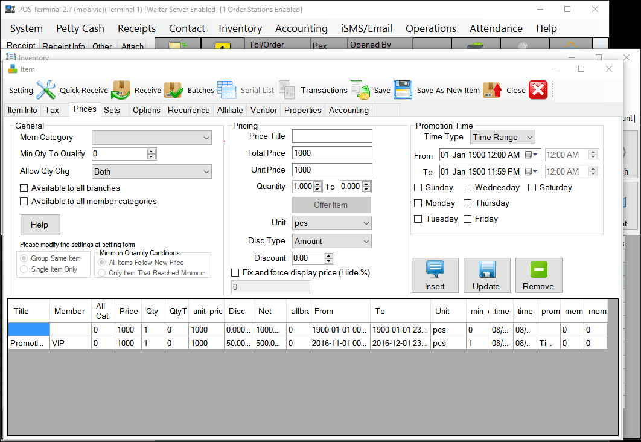Click the Disc column header
The image size is (641, 442).
pyautogui.click(x=238, y=311)
